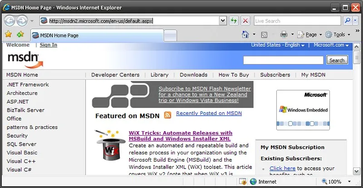Open the Home button dropdown arrow

click(254, 35)
